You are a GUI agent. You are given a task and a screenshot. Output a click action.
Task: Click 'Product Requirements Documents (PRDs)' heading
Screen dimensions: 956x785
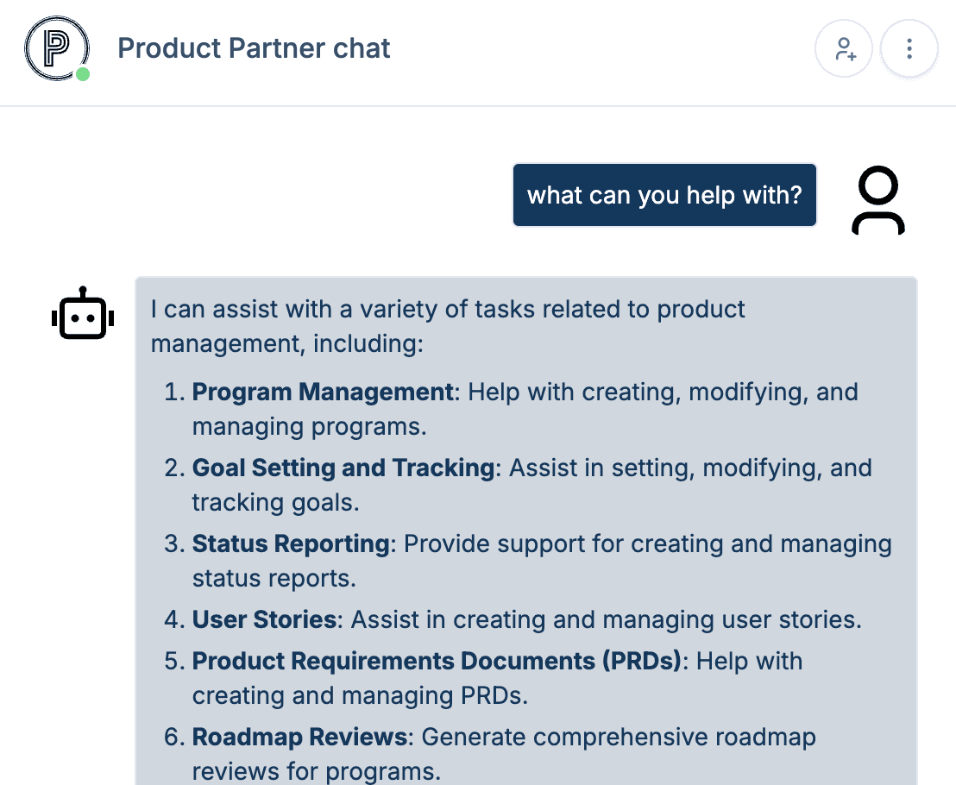pos(437,662)
